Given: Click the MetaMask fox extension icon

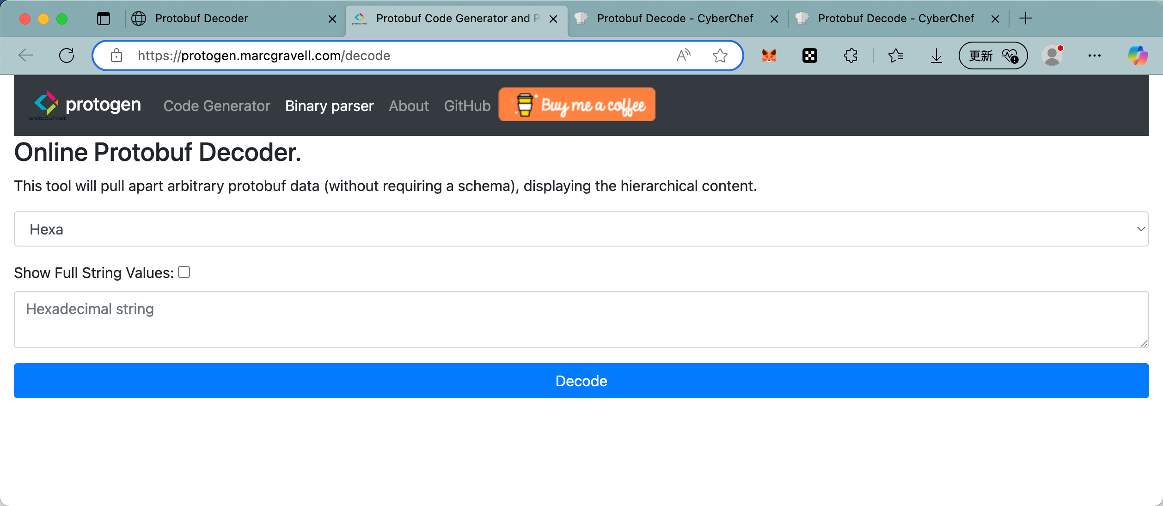Looking at the screenshot, I should 769,56.
